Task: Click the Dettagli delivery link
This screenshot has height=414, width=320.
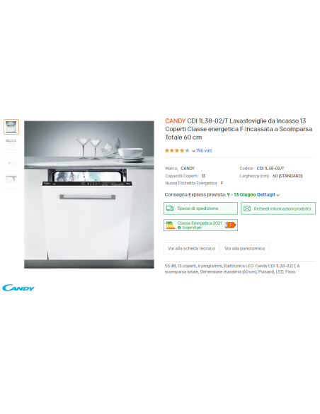Action: 266,194
